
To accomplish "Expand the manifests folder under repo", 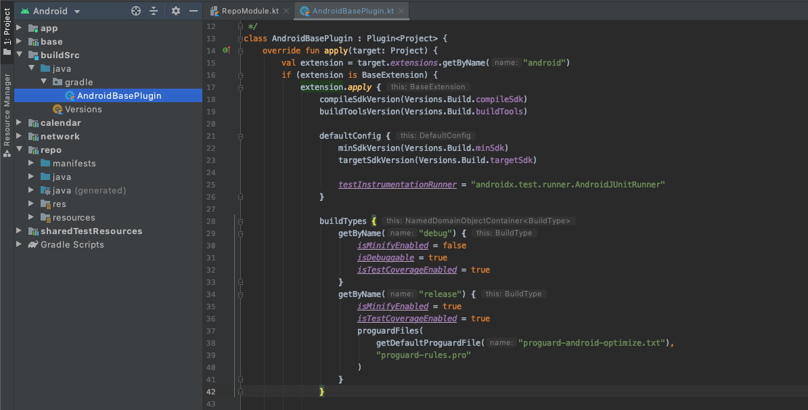I will click(x=30, y=163).
